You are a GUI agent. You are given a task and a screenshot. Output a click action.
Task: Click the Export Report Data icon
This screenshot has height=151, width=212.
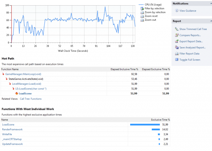point(176,42)
